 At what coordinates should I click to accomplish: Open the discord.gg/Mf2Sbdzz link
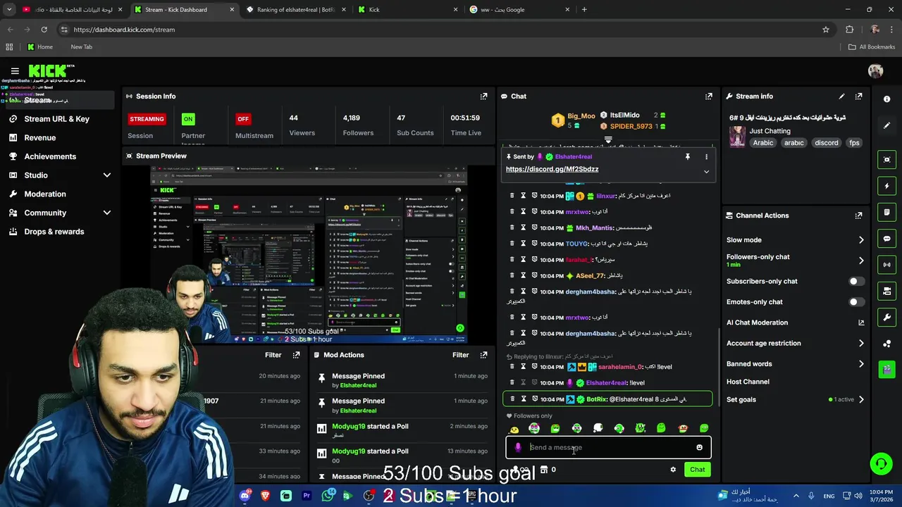tap(552, 170)
